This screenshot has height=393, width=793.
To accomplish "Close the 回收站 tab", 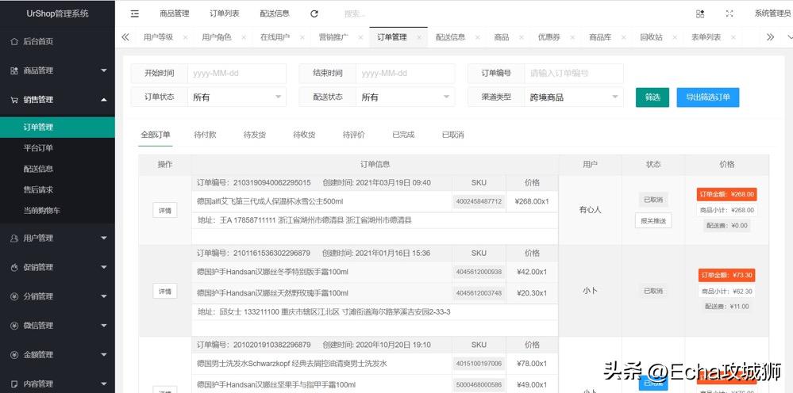I will pos(675,37).
